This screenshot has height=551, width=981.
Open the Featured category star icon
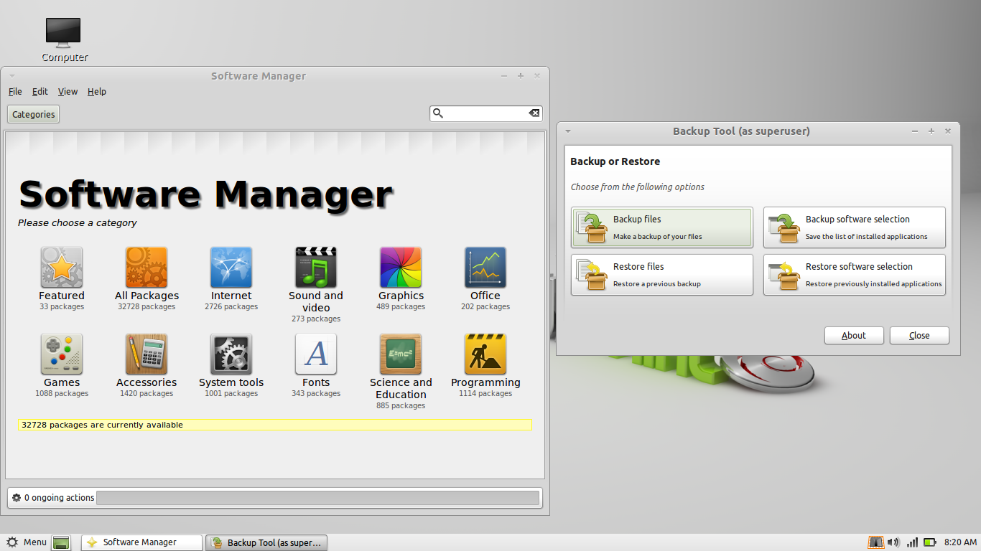(x=62, y=268)
